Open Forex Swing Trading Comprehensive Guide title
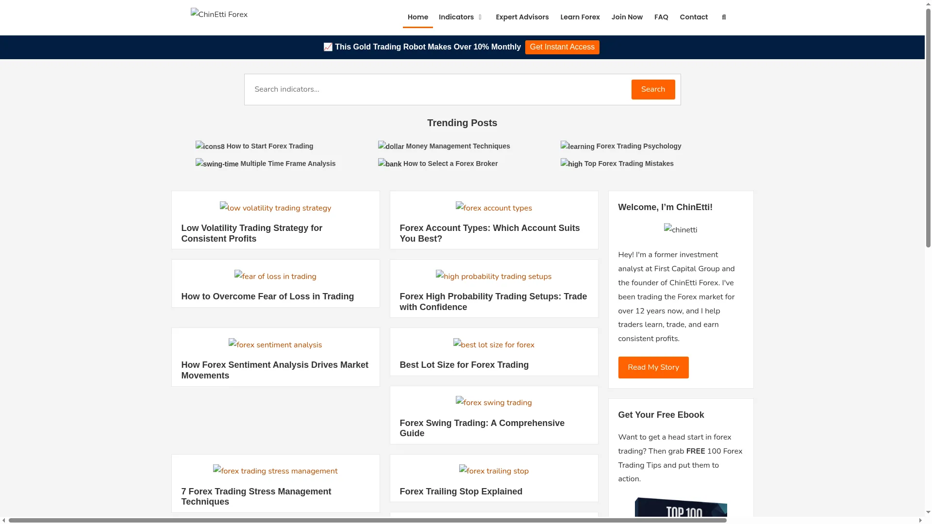This screenshot has height=524, width=932. point(482,428)
